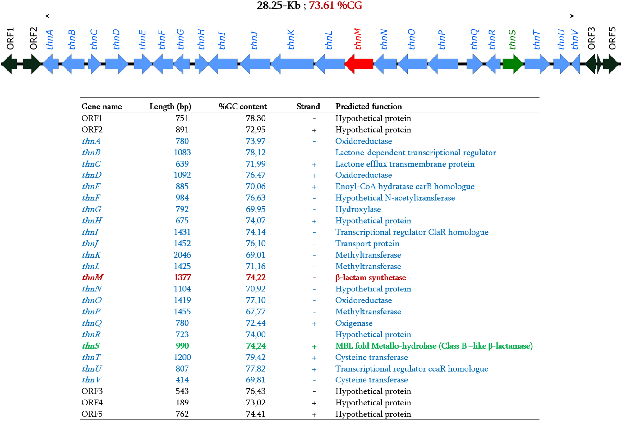Click the thnD gene arrow
The image size is (622, 421).
point(117,64)
